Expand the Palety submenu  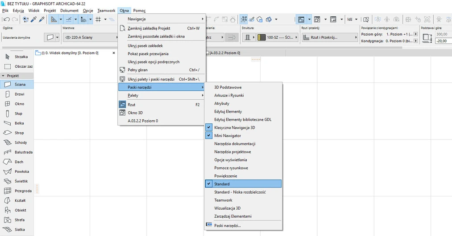tap(162, 95)
